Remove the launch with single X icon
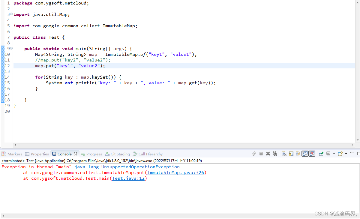This screenshot has height=219, width=360. [x=268, y=154]
